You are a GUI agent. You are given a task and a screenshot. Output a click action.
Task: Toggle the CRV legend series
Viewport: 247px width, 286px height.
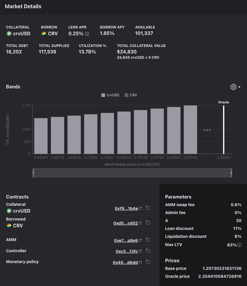pos(131,95)
